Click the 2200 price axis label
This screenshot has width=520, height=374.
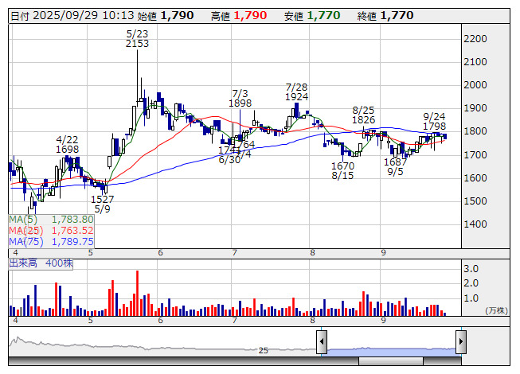(475, 39)
